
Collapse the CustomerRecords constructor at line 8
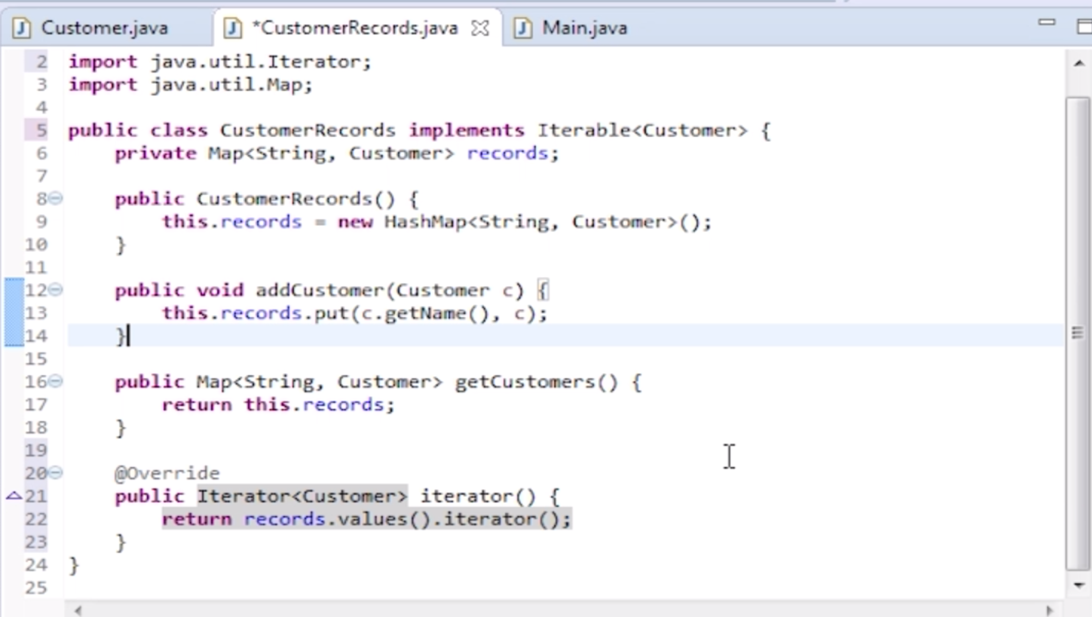point(56,198)
